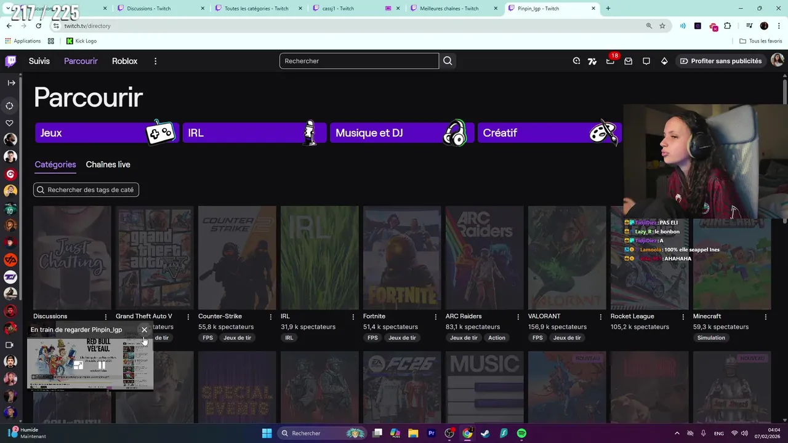Open Minecraft category three-dot menu

click(x=765, y=317)
